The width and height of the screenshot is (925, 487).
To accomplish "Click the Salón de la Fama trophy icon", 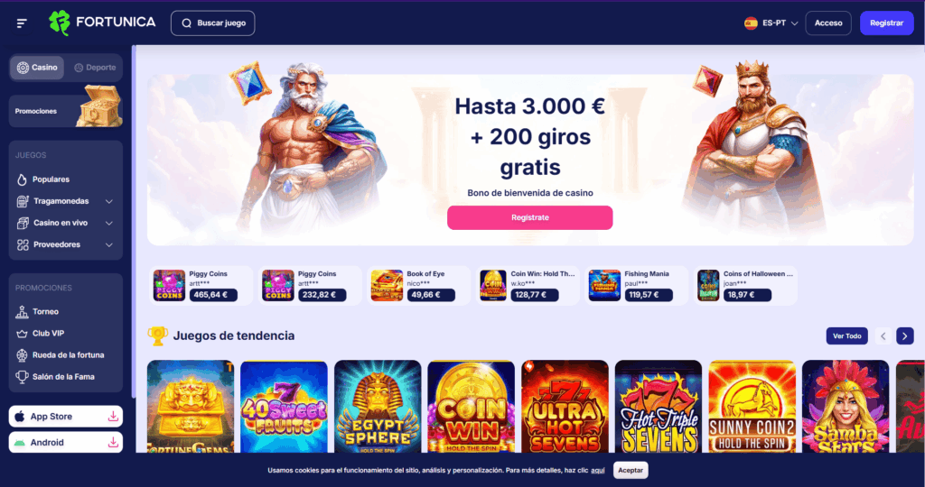I will click(22, 377).
